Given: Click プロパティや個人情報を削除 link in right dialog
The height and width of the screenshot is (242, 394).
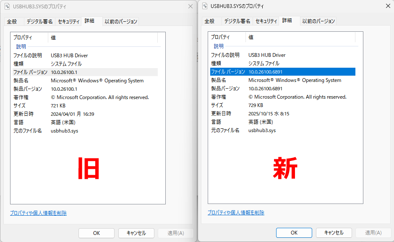Looking at the screenshot, I should point(236,213).
